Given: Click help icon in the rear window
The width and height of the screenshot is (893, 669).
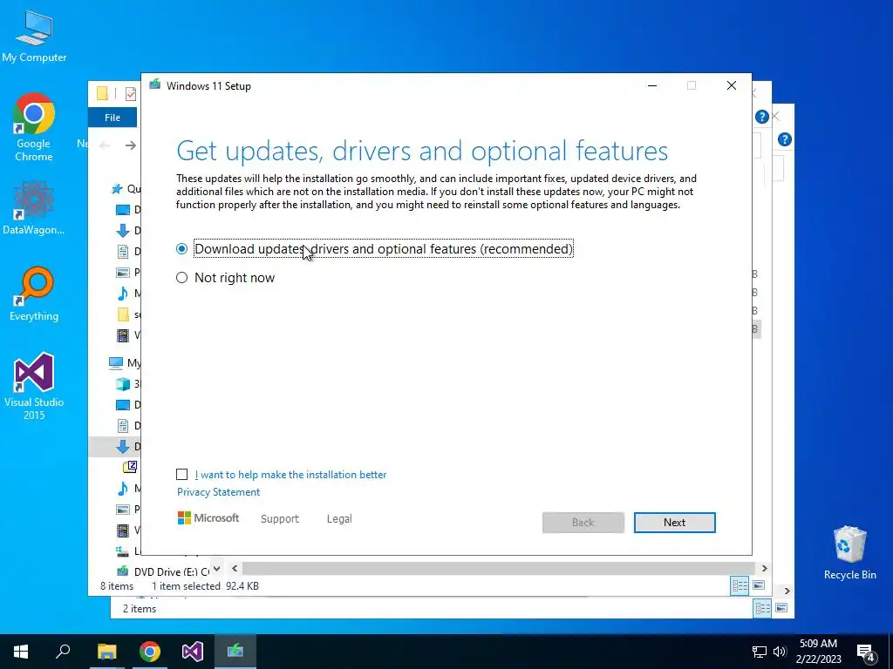Looking at the screenshot, I should pyautogui.click(x=784, y=139).
